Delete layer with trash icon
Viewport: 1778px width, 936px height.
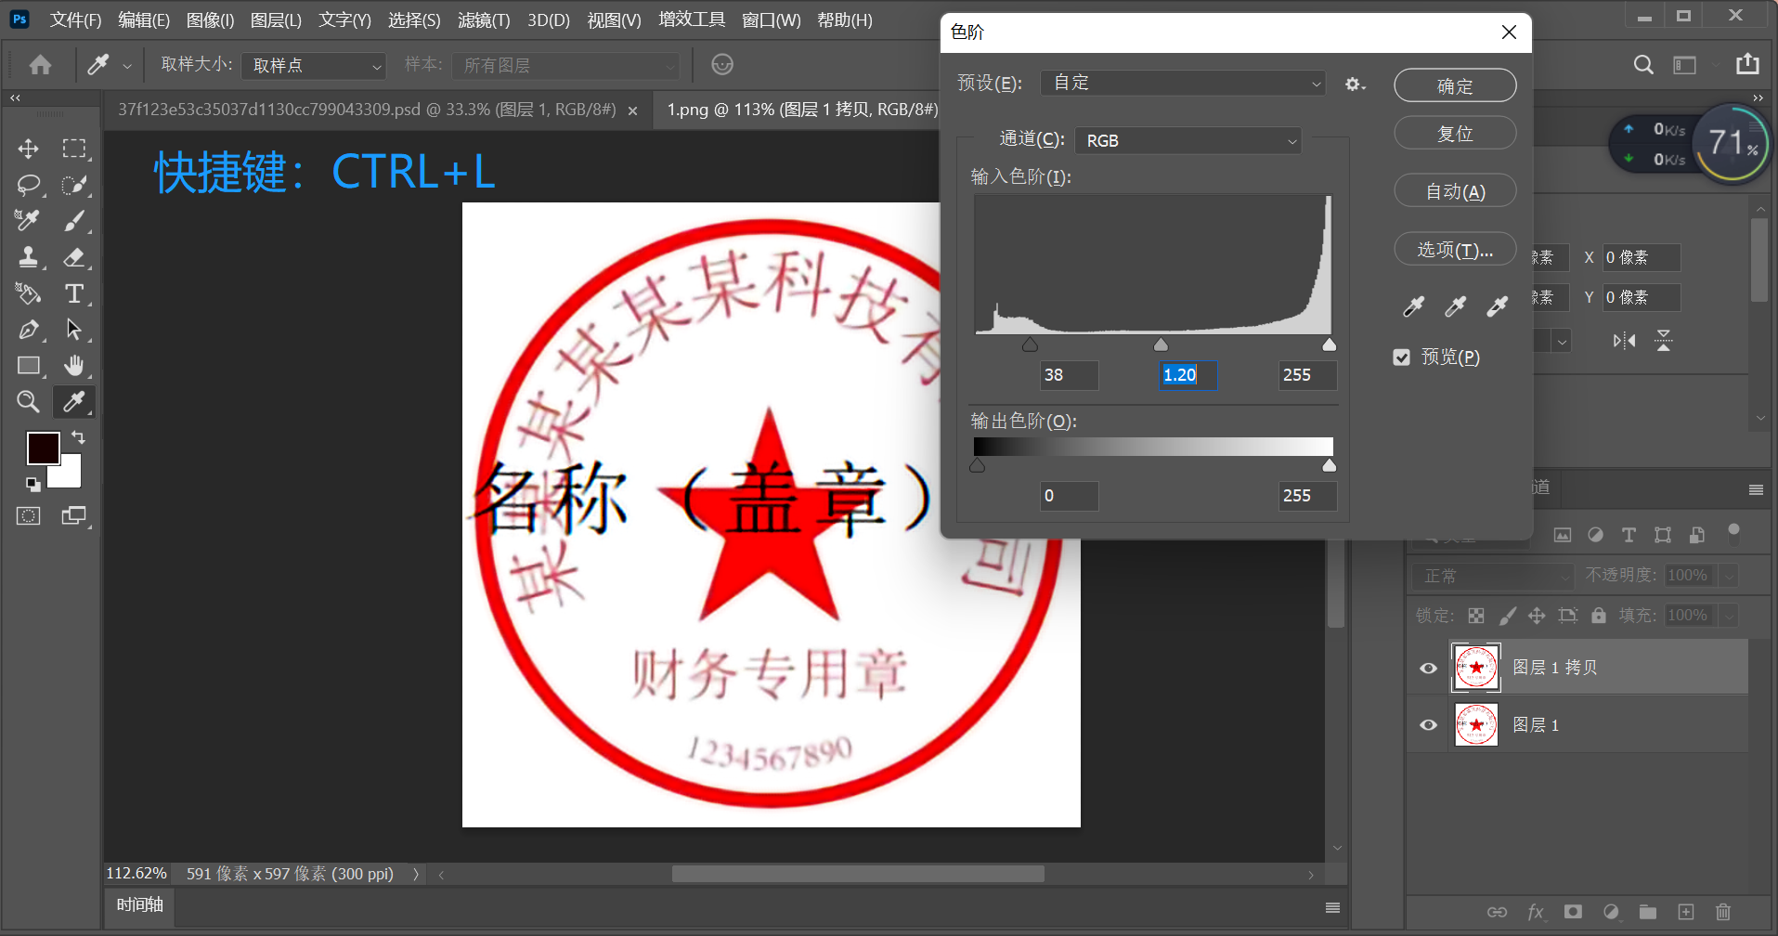(x=1723, y=912)
